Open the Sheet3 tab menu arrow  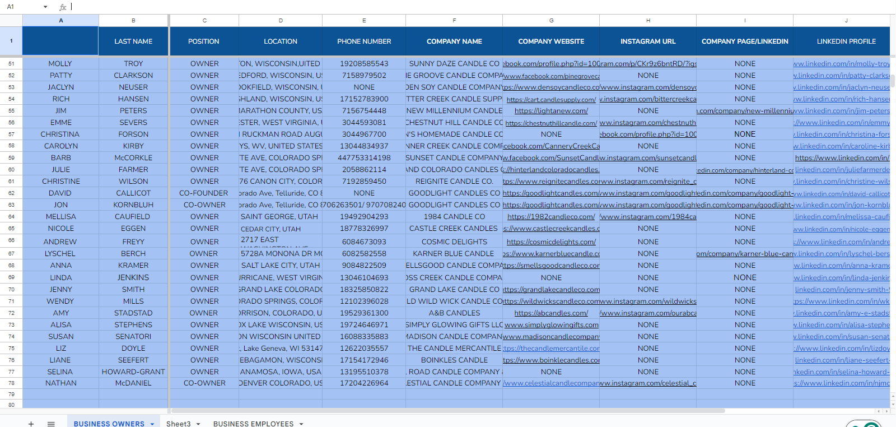(198, 424)
